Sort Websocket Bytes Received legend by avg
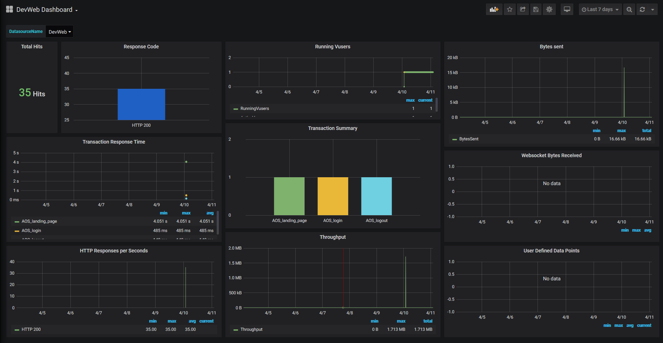Screen dimensions: 663x343 pos(648,230)
